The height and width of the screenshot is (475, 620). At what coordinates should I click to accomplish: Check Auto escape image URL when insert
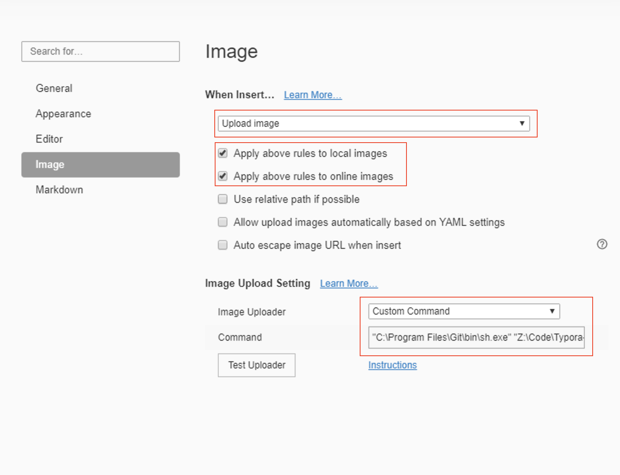[x=223, y=245]
